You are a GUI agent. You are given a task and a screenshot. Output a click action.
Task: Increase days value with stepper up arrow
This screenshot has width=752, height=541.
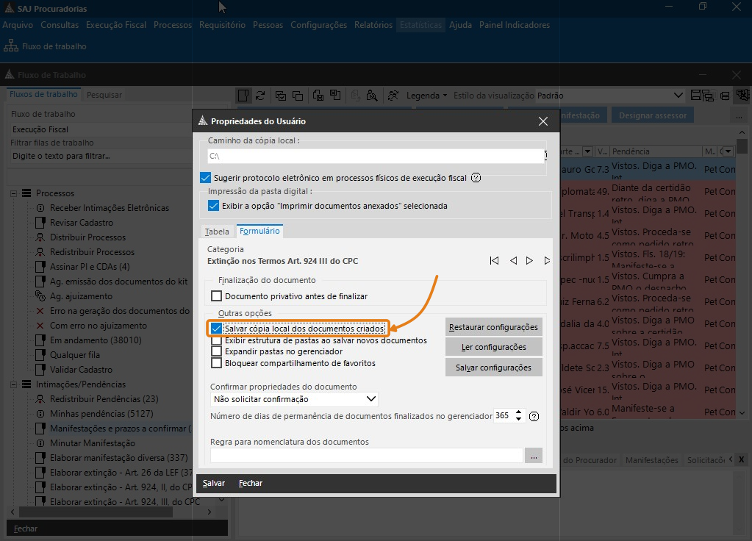(x=519, y=412)
